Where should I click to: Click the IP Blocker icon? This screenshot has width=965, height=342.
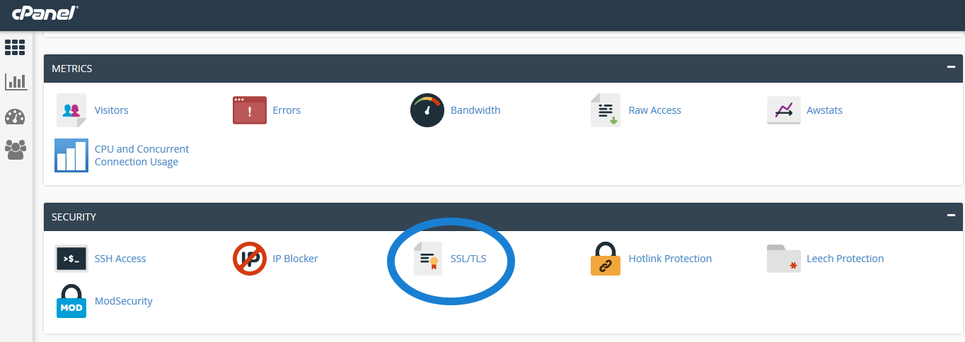(x=250, y=259)
